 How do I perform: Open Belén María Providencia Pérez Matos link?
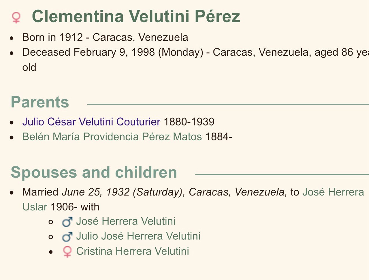tap(112, 137)
